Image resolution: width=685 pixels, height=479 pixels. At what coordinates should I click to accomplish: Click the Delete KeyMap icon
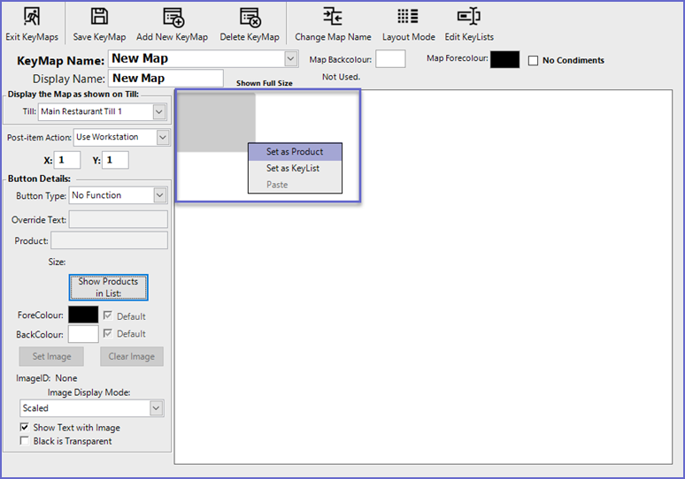tap(250, 17)
